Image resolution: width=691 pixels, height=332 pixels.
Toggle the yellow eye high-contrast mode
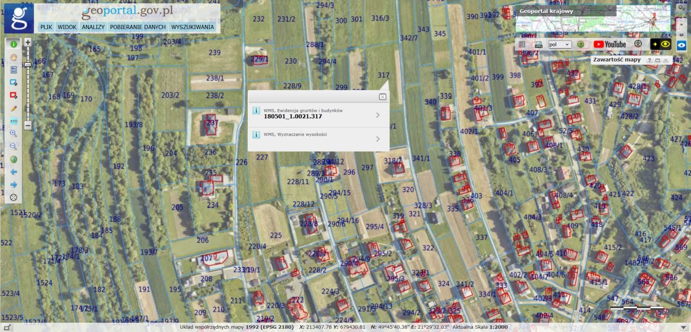tap(661, 44)
